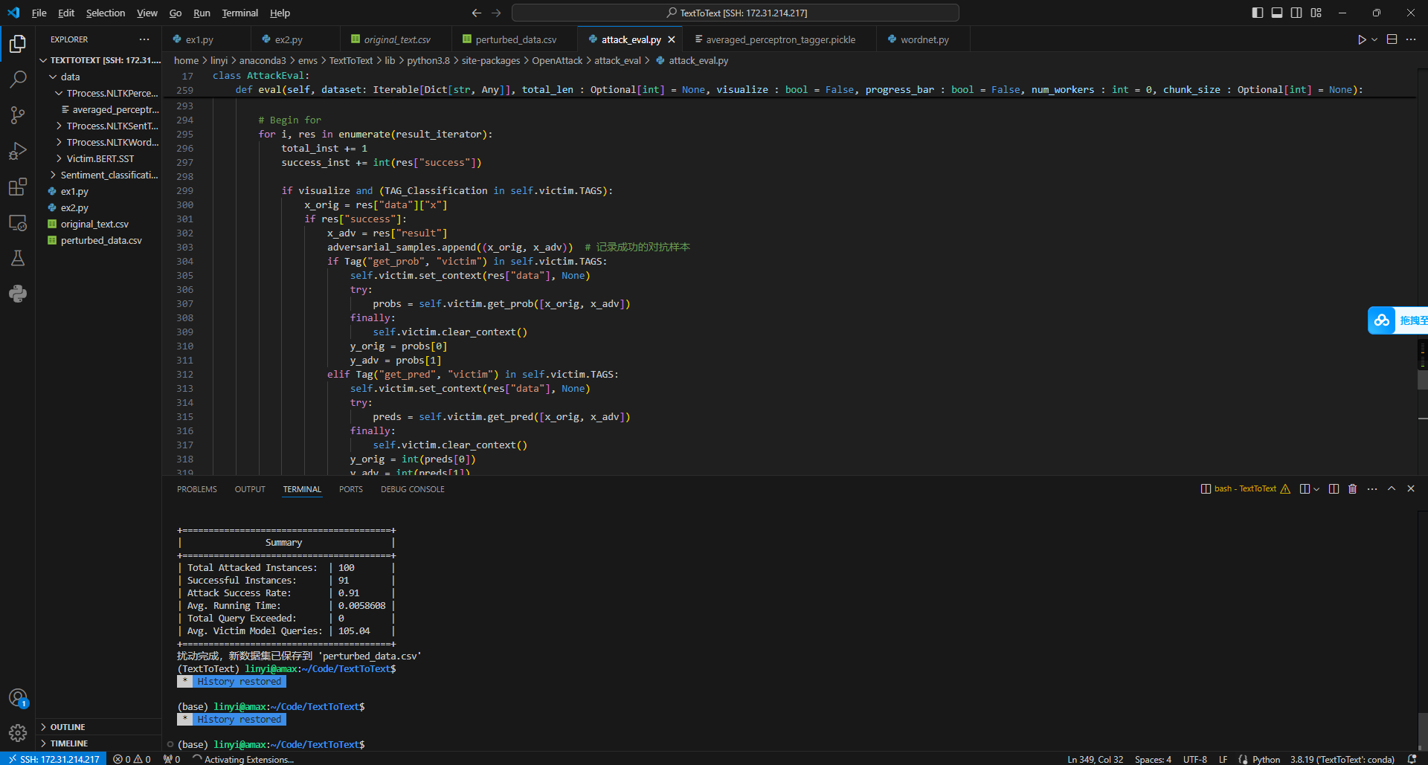1428x765 pixels.
Task: Close the terminal panel
Action: 1411,489
